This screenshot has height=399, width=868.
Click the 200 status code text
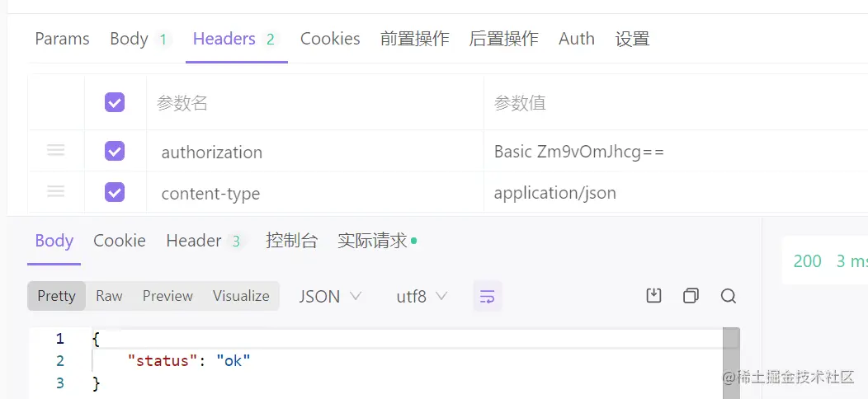807,261
